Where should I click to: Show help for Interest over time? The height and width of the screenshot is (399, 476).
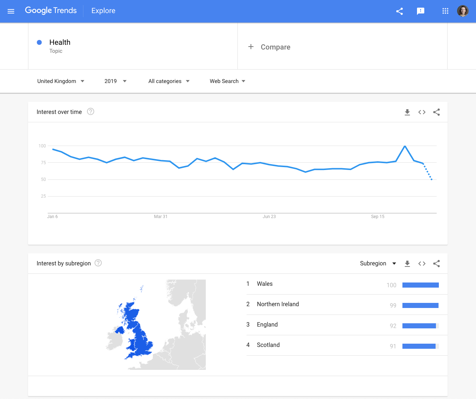(91, 111)
